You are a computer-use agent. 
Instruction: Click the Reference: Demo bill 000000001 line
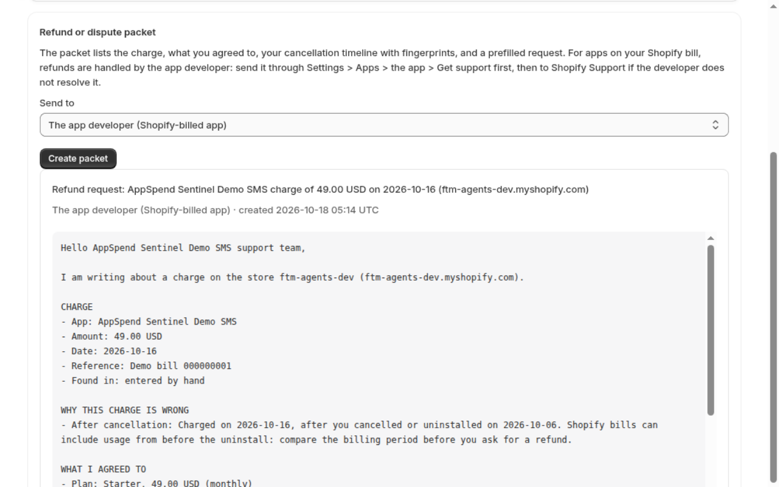146,366
